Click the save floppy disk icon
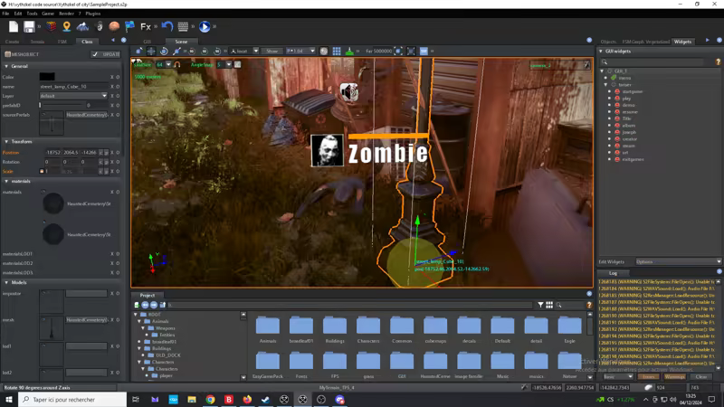 (29, 27)
